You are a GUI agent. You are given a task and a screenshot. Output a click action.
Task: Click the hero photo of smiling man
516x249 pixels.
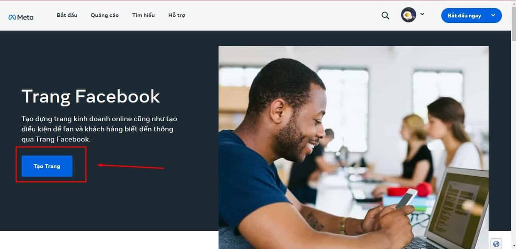click(x=353, y=147)
